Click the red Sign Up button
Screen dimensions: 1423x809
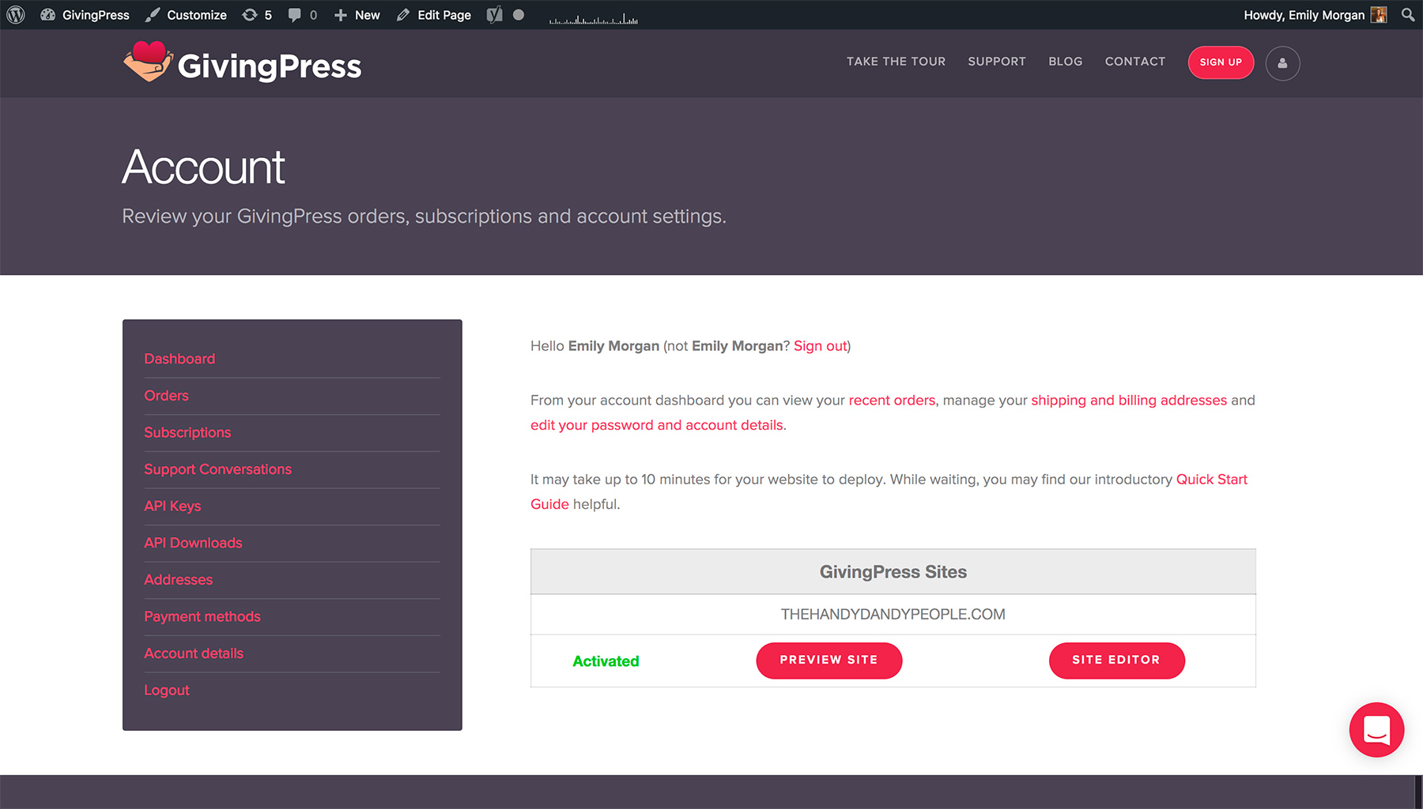1221,62
